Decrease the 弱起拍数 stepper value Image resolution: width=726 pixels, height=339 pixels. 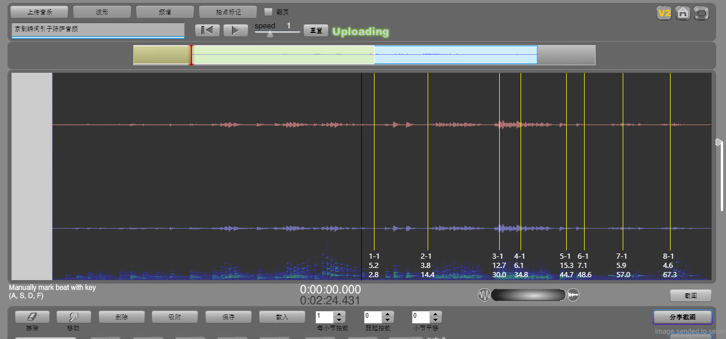[388, 320]
